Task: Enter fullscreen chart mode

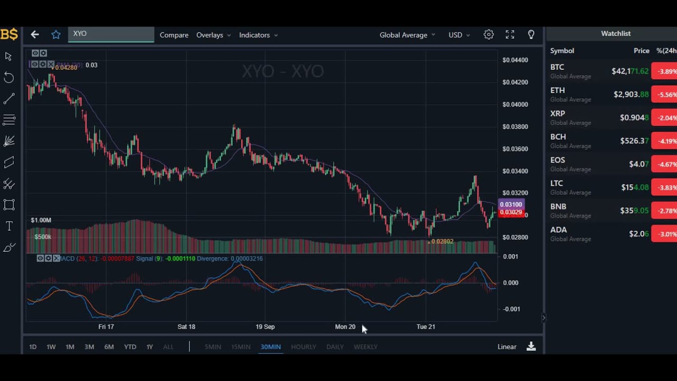Action: [510, 35]
